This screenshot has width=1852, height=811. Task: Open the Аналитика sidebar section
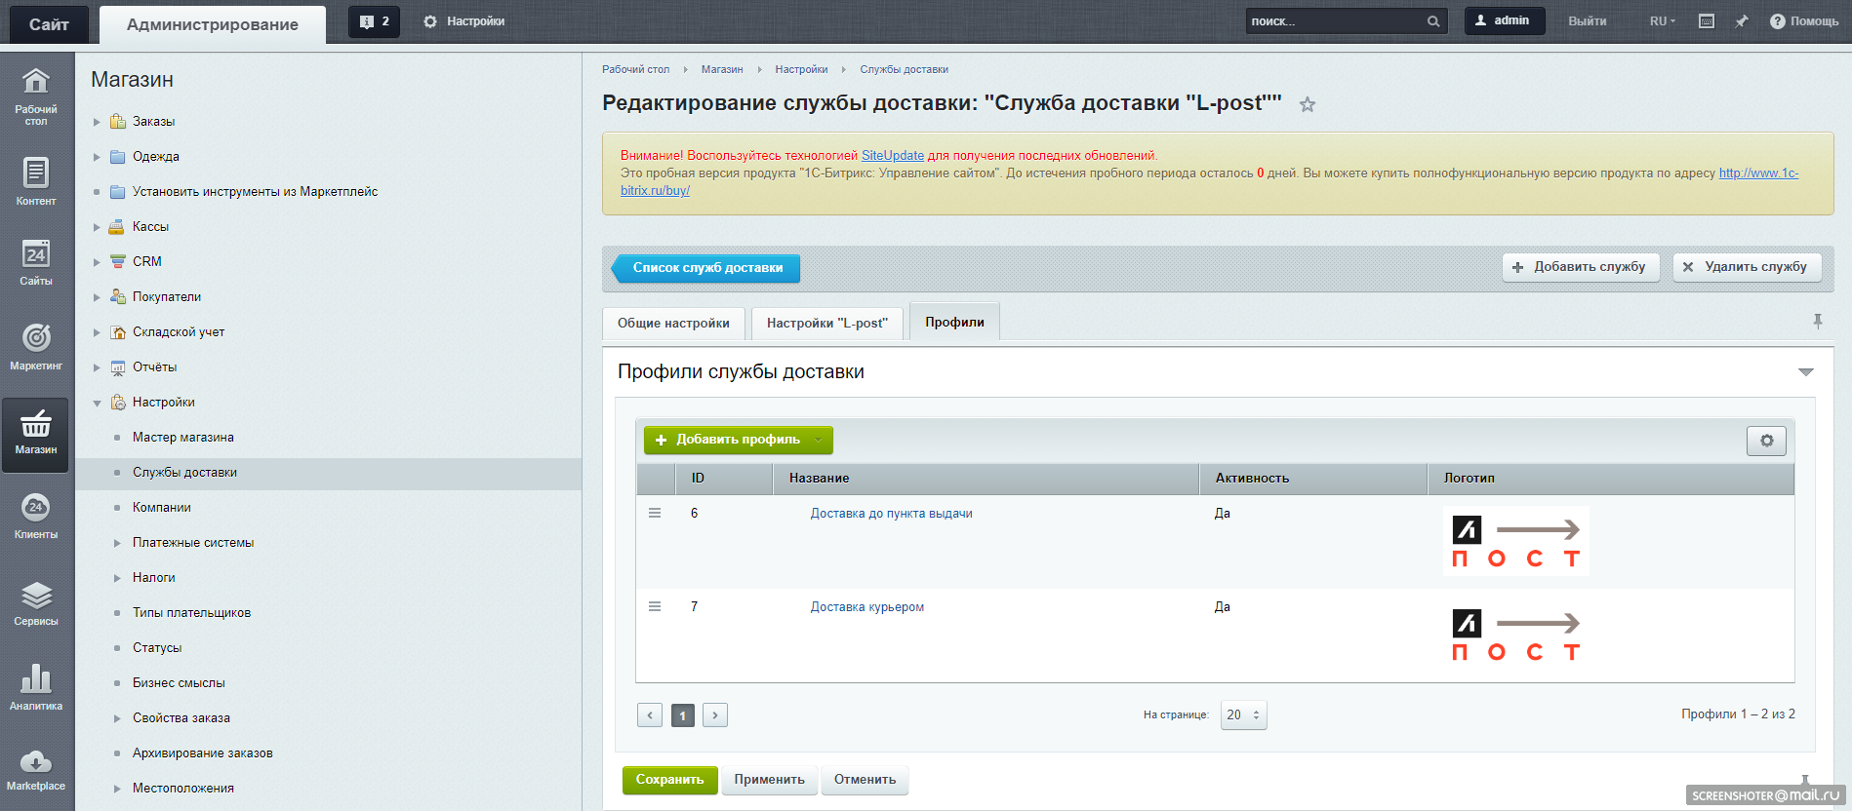pyautogui.click(x=36, y=687)
